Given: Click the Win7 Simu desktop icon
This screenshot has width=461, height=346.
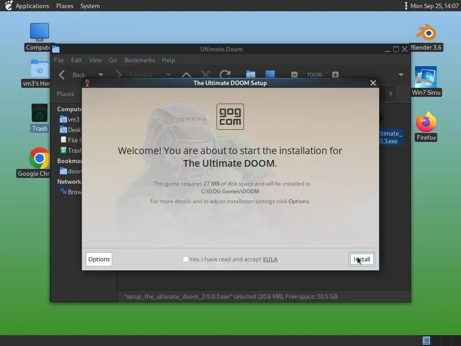Looking at the screenshot, I should click(426, 77).
